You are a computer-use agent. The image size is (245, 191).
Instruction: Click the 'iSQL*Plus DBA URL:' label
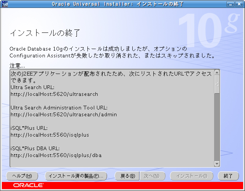click(35, 148)
